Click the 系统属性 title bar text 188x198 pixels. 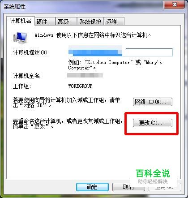[15, 7]
